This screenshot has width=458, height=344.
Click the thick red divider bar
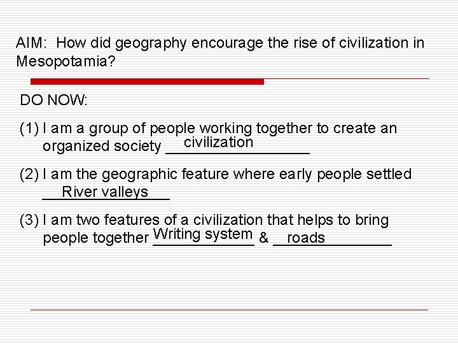147,82
